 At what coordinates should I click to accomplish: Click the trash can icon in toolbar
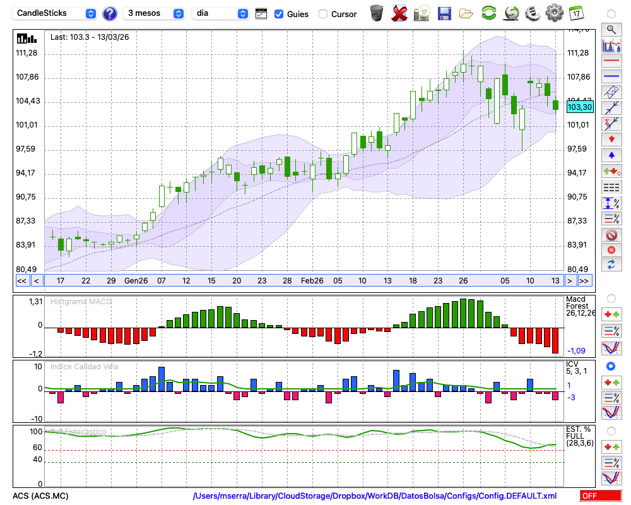(377, 13)
